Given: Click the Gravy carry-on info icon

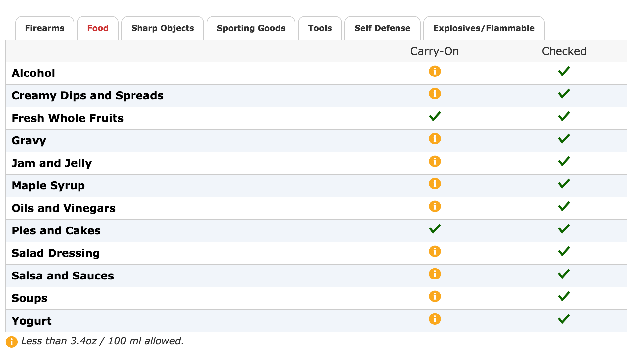Looking at the screenshot, I should 435,139.
